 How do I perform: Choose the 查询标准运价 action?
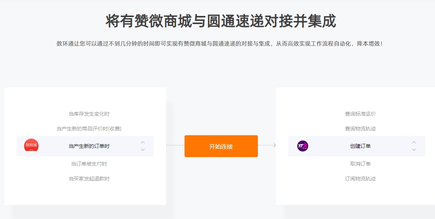point(361,114)
